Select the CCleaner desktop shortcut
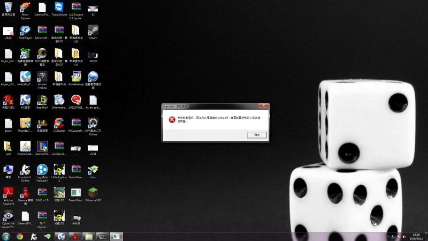Image resolution: width=428 pixels, height=241 pixels. pos(59,124)
